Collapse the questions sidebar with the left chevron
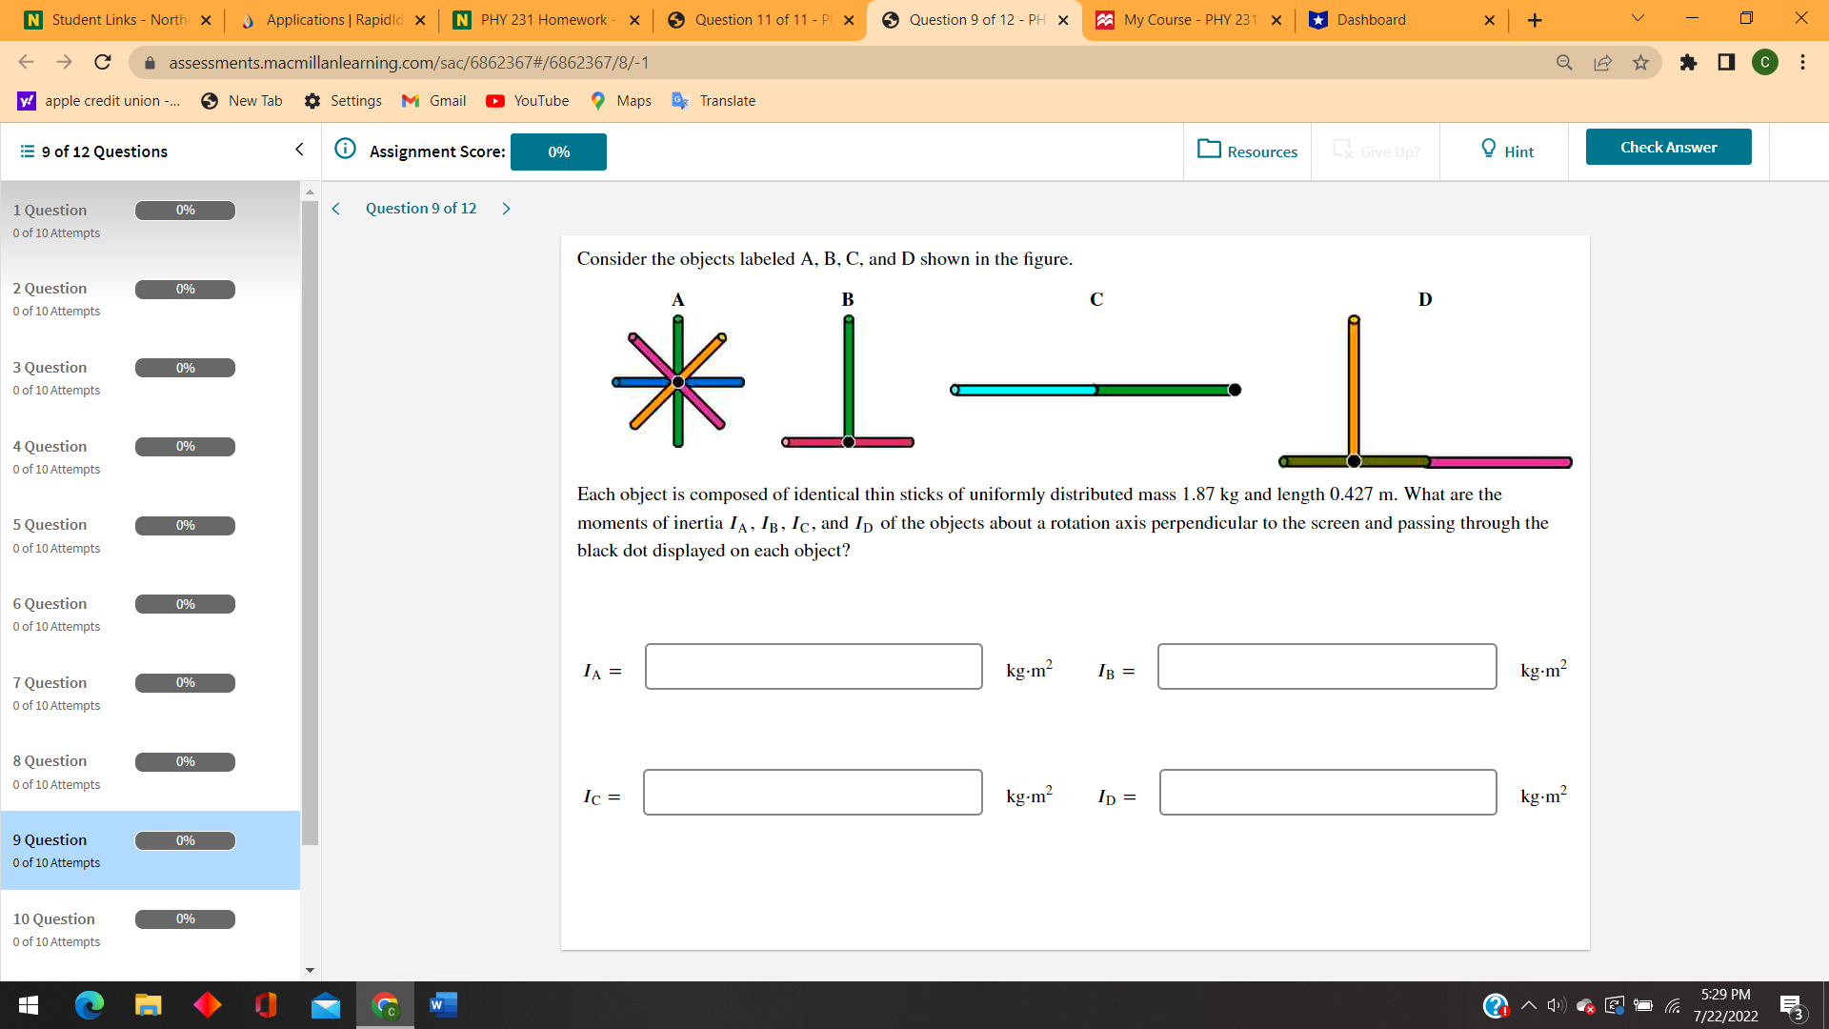Image resolution: width=1829 pixels, height=1029 pixels. pos(299,150)
